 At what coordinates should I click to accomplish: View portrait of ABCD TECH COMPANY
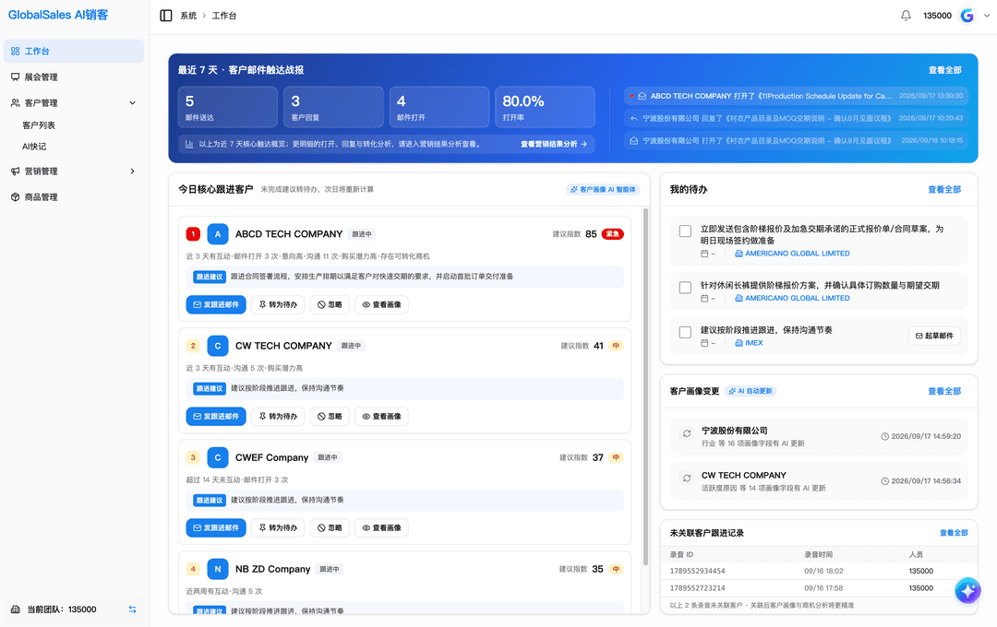tap(381, 305)
